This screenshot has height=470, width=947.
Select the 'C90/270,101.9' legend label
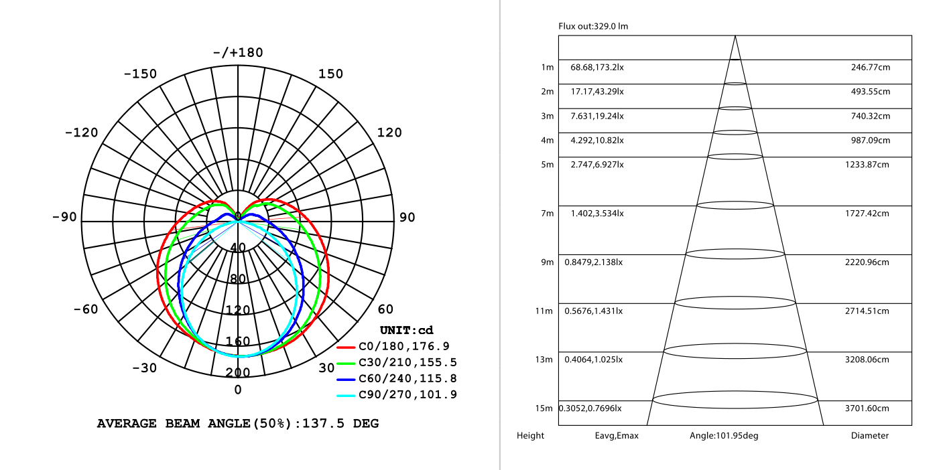pyautogui.click(x=408, y=394)
